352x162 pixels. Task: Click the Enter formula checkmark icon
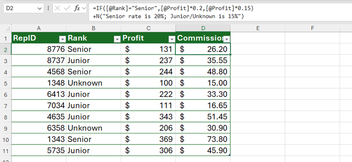click(67, 9)
